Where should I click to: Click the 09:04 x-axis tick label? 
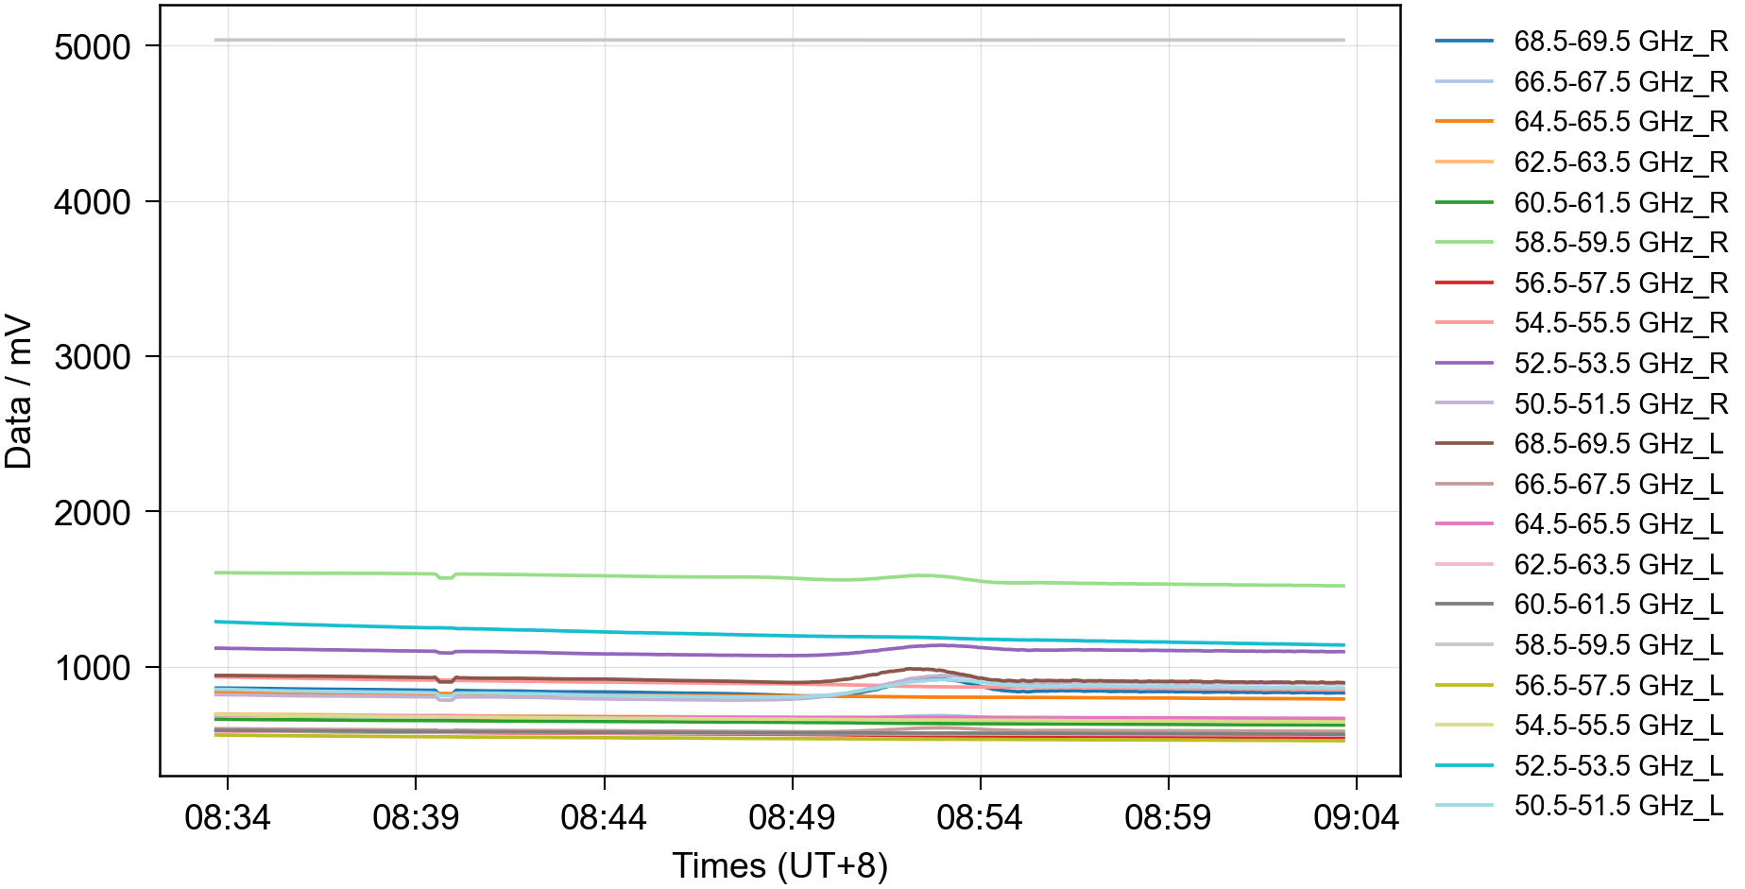click(1356, 817)
